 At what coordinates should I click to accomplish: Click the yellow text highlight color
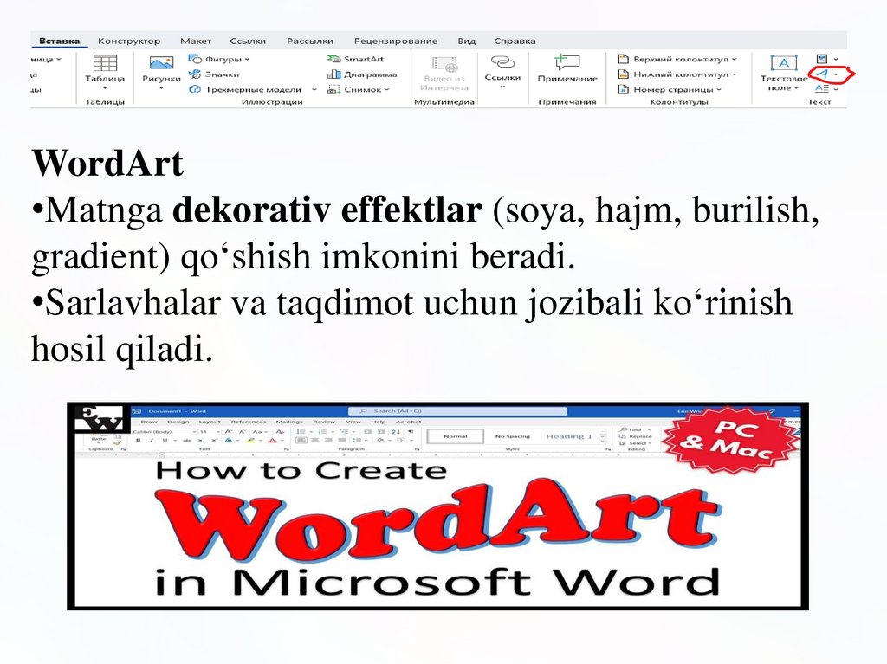pos(250,440)
